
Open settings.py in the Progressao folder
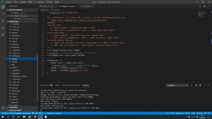[16, 56]
